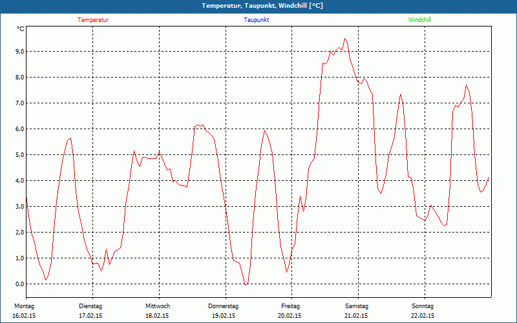Click the Dienstag day label
The image size is (517, 323).
click(x=90, y=306)
